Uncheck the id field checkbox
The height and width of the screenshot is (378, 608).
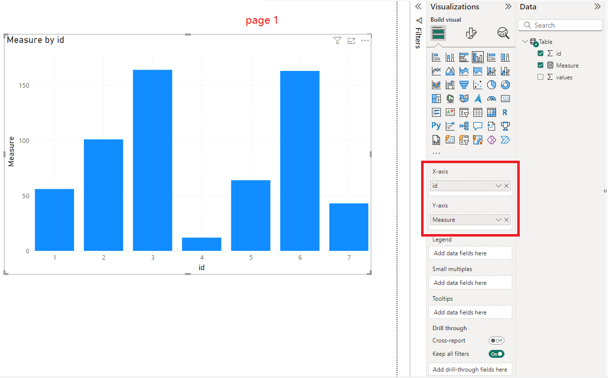pyautogui.click(x=540, y=53)
